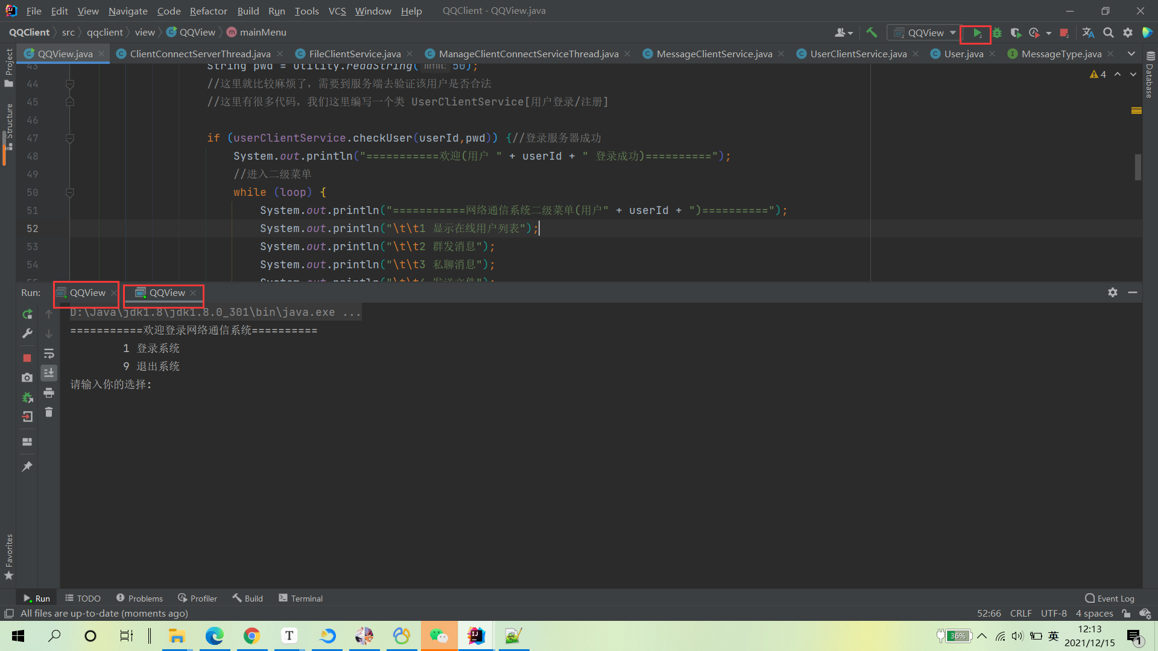The image size is (1158, 651).
Task: Open Search Everywhere magnifier
Action: pyautogui.click(x=1109, y=33)
